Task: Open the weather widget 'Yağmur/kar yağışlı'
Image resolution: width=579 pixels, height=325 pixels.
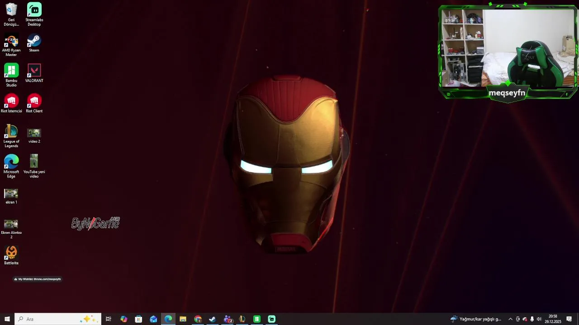Action: pyautogui.click(x=476, y=319)
